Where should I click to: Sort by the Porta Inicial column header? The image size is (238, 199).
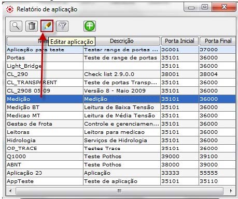pos(179,41)
